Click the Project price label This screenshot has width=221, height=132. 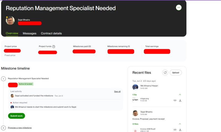(x=10, y=46)
